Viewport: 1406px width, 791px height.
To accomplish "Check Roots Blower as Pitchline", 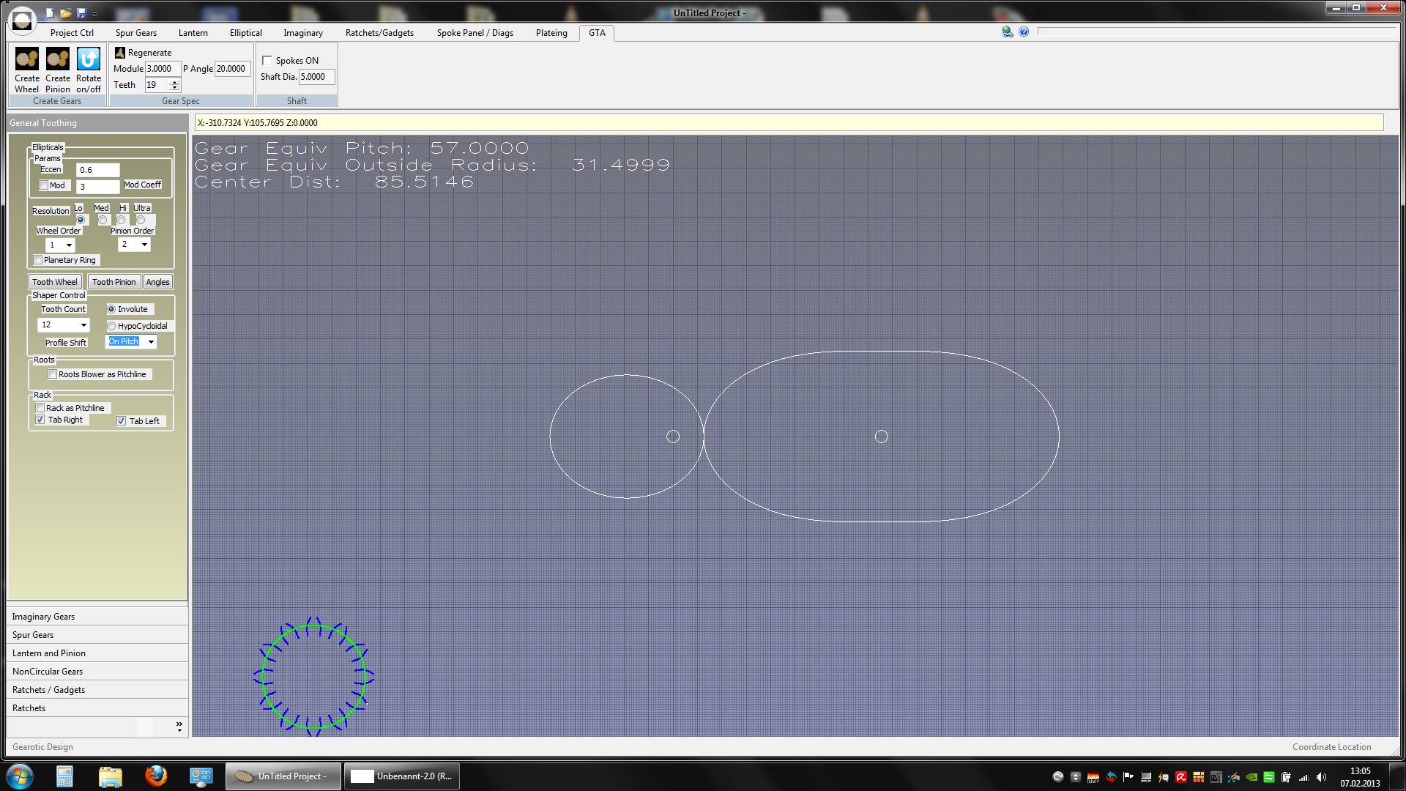I will click(53, 374).
